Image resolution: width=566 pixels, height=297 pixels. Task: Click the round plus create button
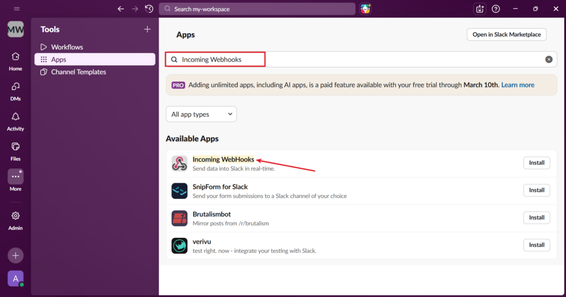click(15, 256)
